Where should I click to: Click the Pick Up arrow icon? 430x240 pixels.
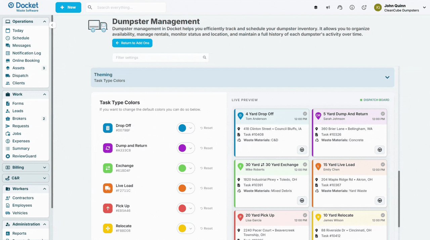click(x=108, y=208)
